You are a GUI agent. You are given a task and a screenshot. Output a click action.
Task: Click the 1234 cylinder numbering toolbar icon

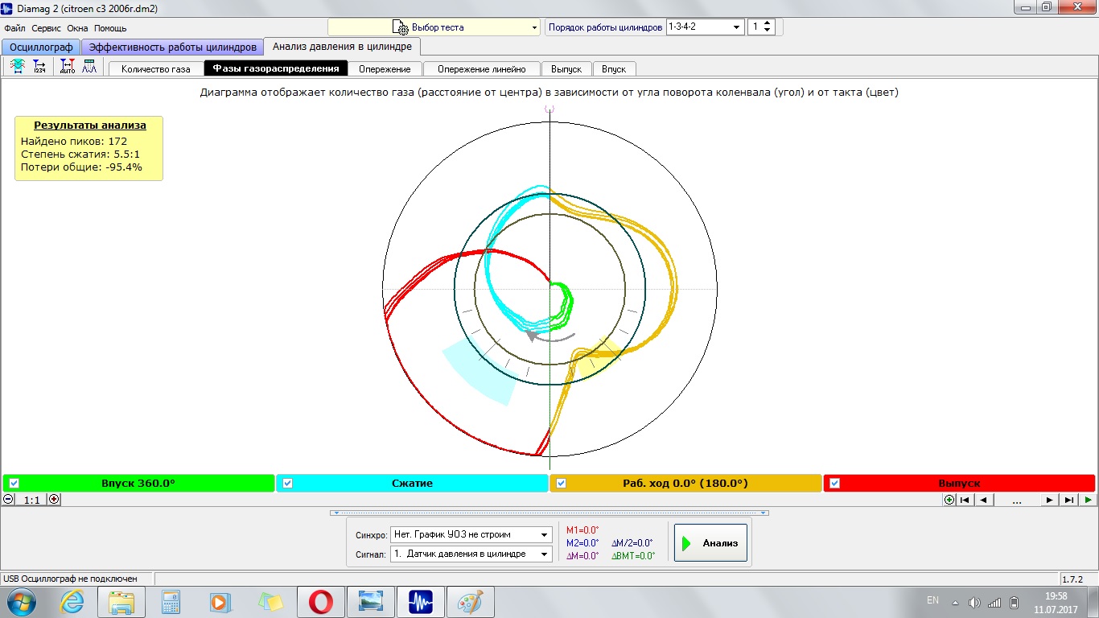click(x=39, y=68)
